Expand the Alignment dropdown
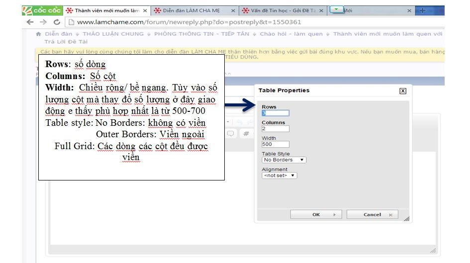 tap(280, 175)
